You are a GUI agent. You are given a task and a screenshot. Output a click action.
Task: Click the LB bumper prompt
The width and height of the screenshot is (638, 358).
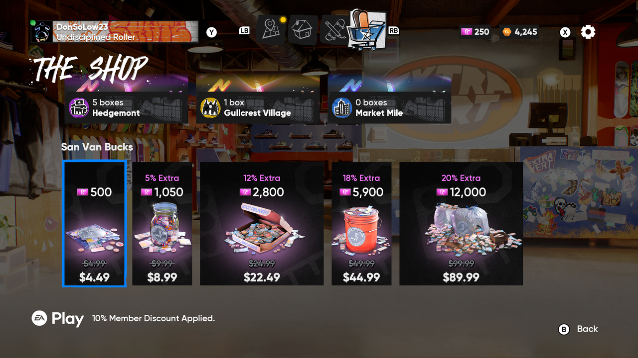pos(244,30)
